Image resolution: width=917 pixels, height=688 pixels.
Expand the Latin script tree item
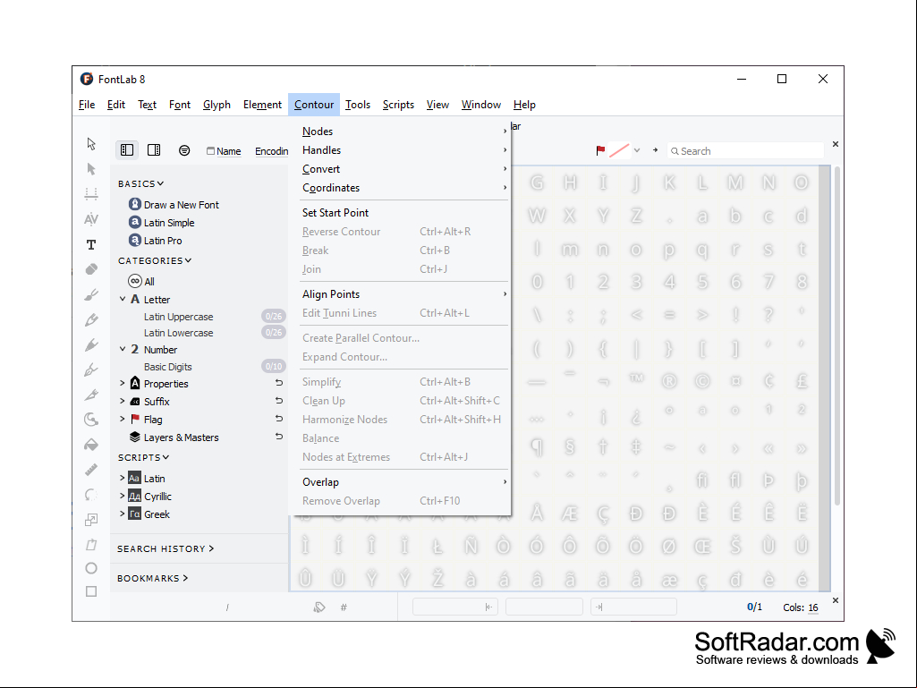(x=123, y=478)
